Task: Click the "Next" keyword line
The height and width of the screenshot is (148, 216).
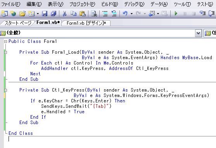Action: (35, 74)
